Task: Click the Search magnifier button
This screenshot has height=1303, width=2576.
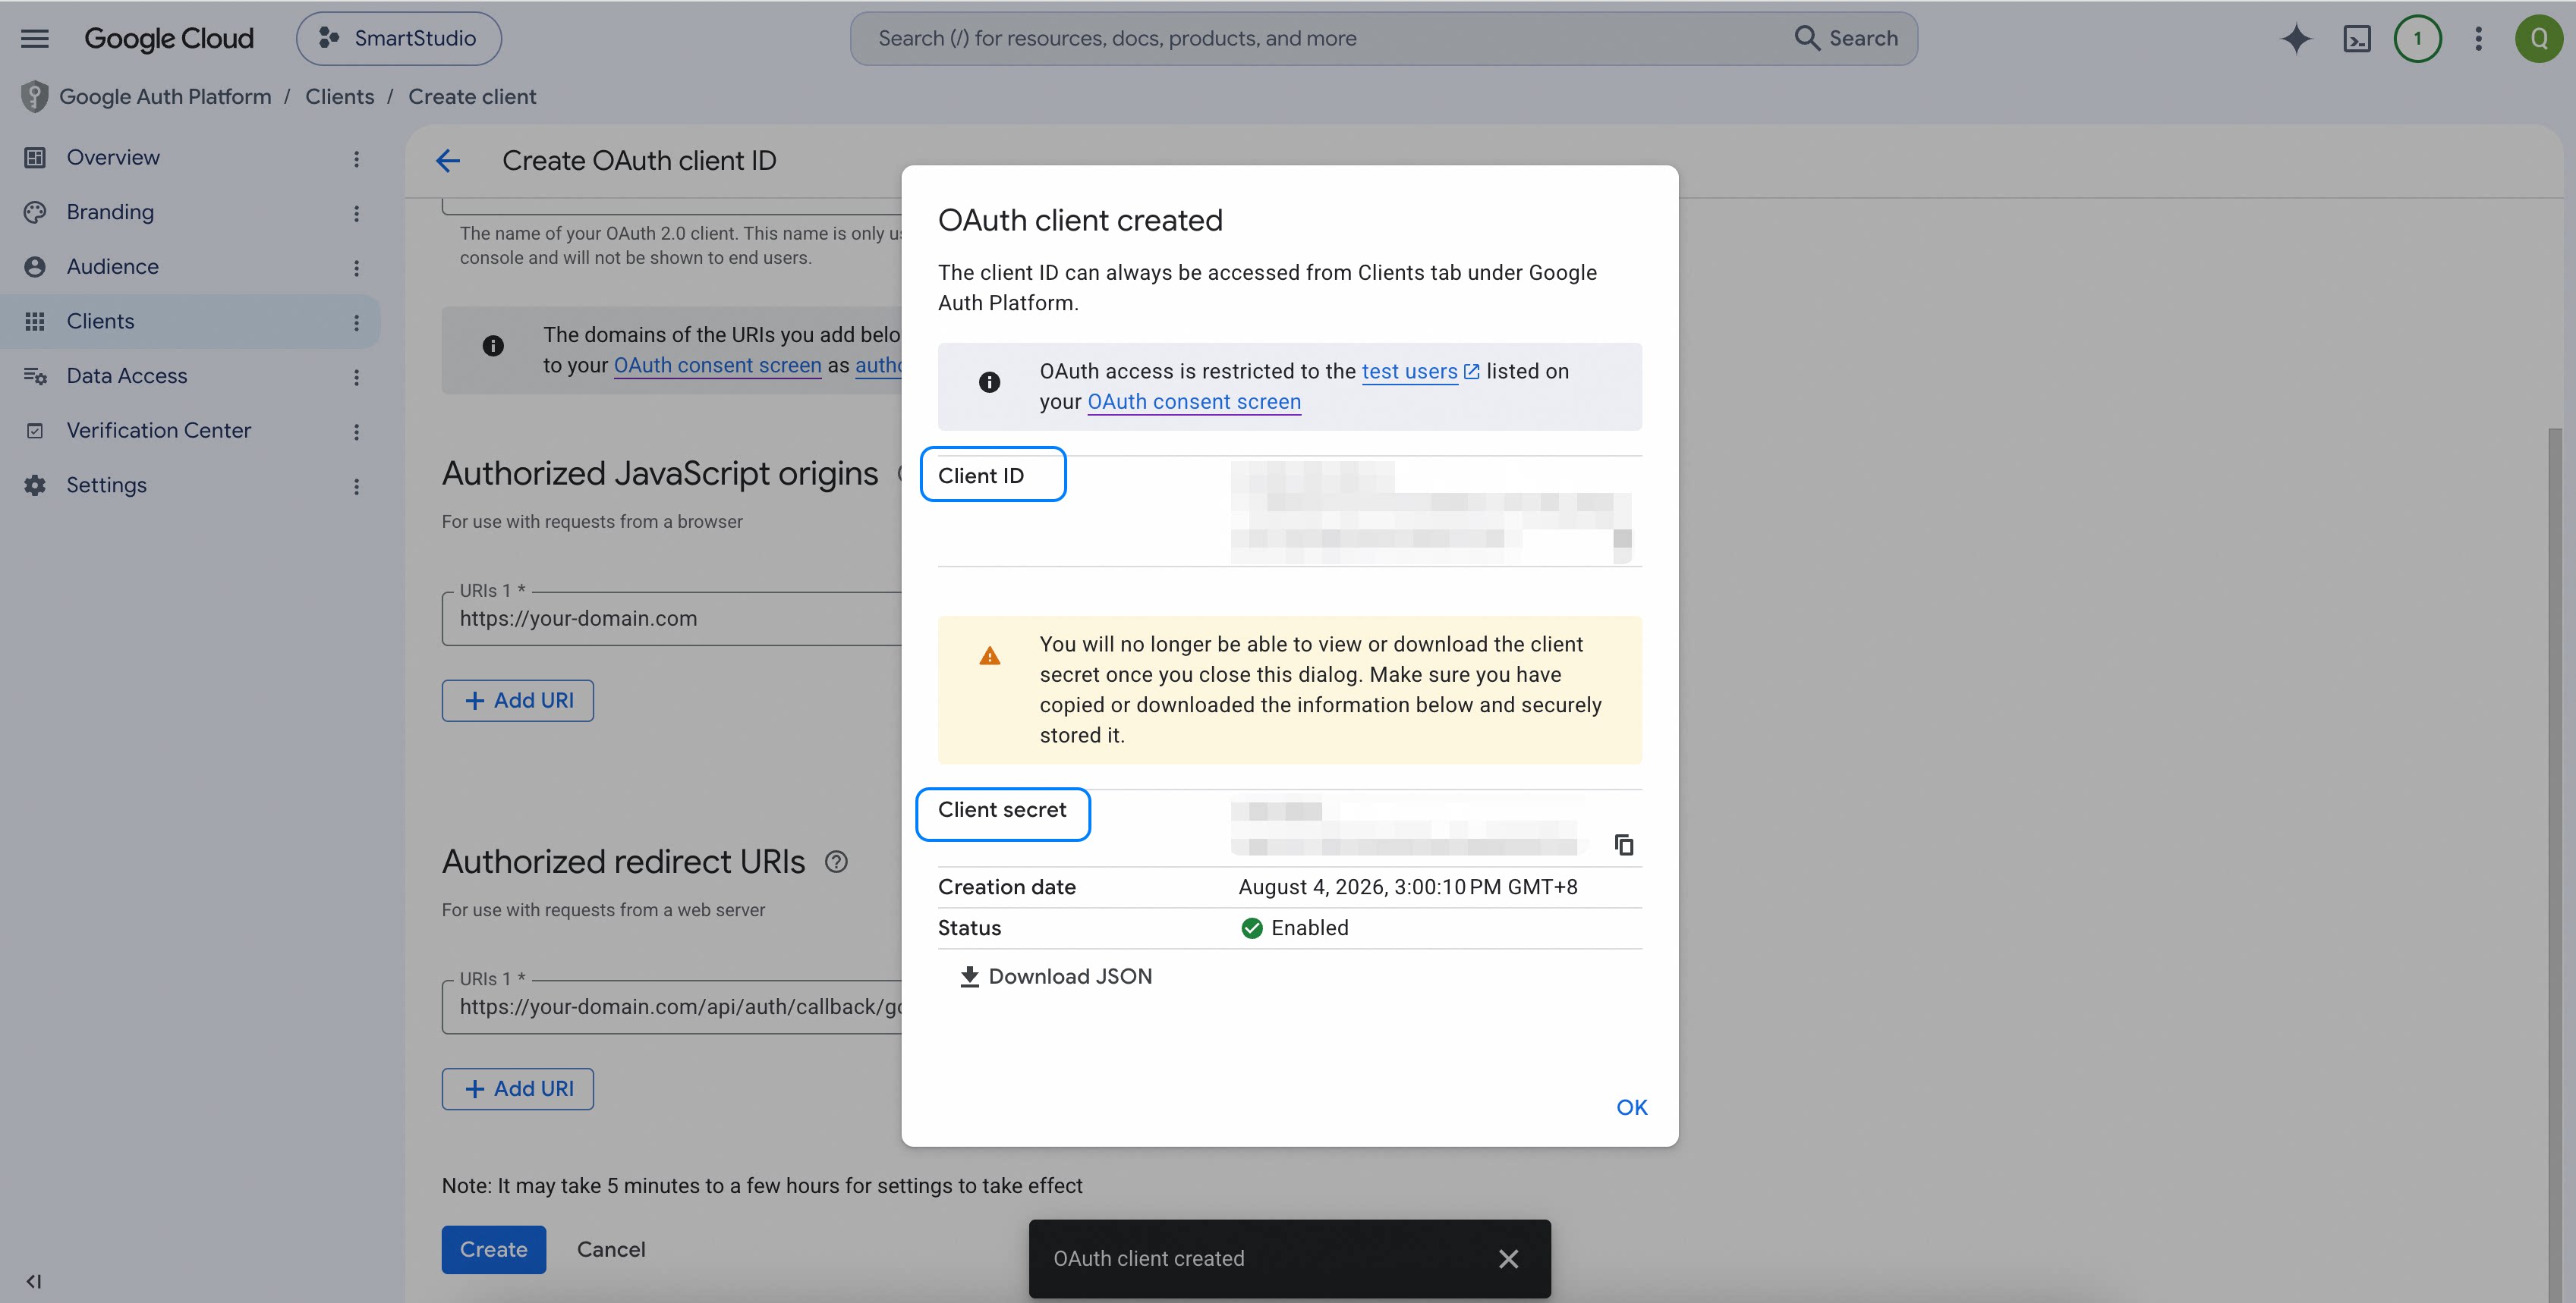Action: 1846,38
